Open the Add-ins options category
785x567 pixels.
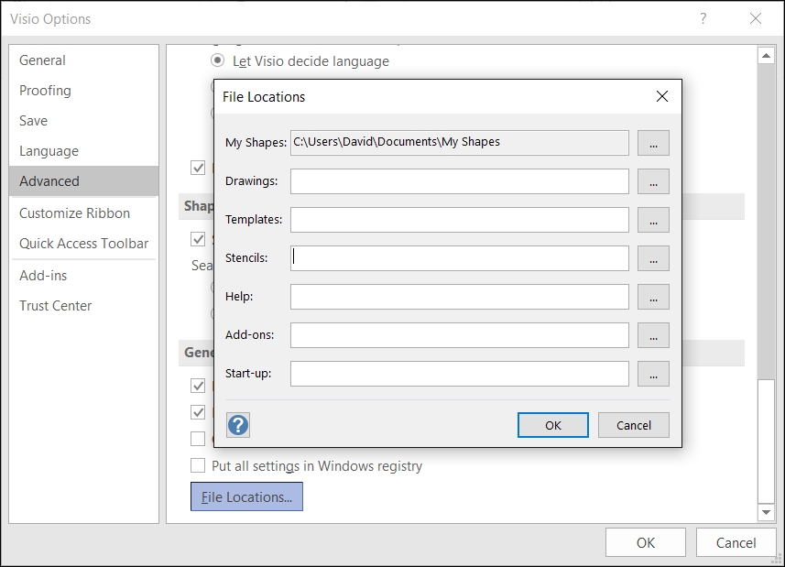(83, 275)
